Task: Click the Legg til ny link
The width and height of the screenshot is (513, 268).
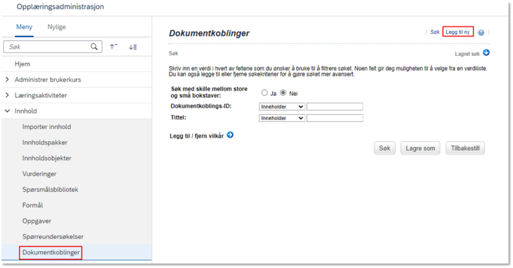Action: (x=458, y=32)
